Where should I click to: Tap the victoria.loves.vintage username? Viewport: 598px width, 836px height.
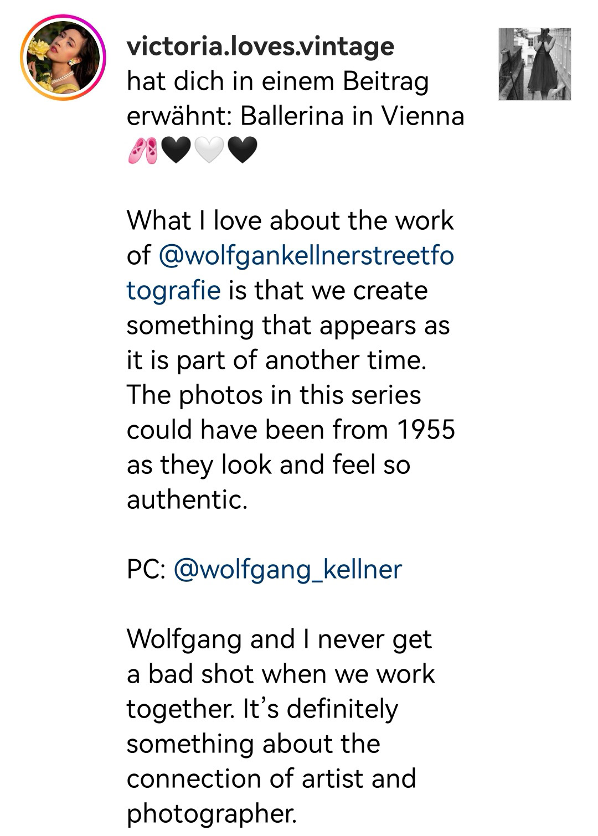[x=260, y=46]
